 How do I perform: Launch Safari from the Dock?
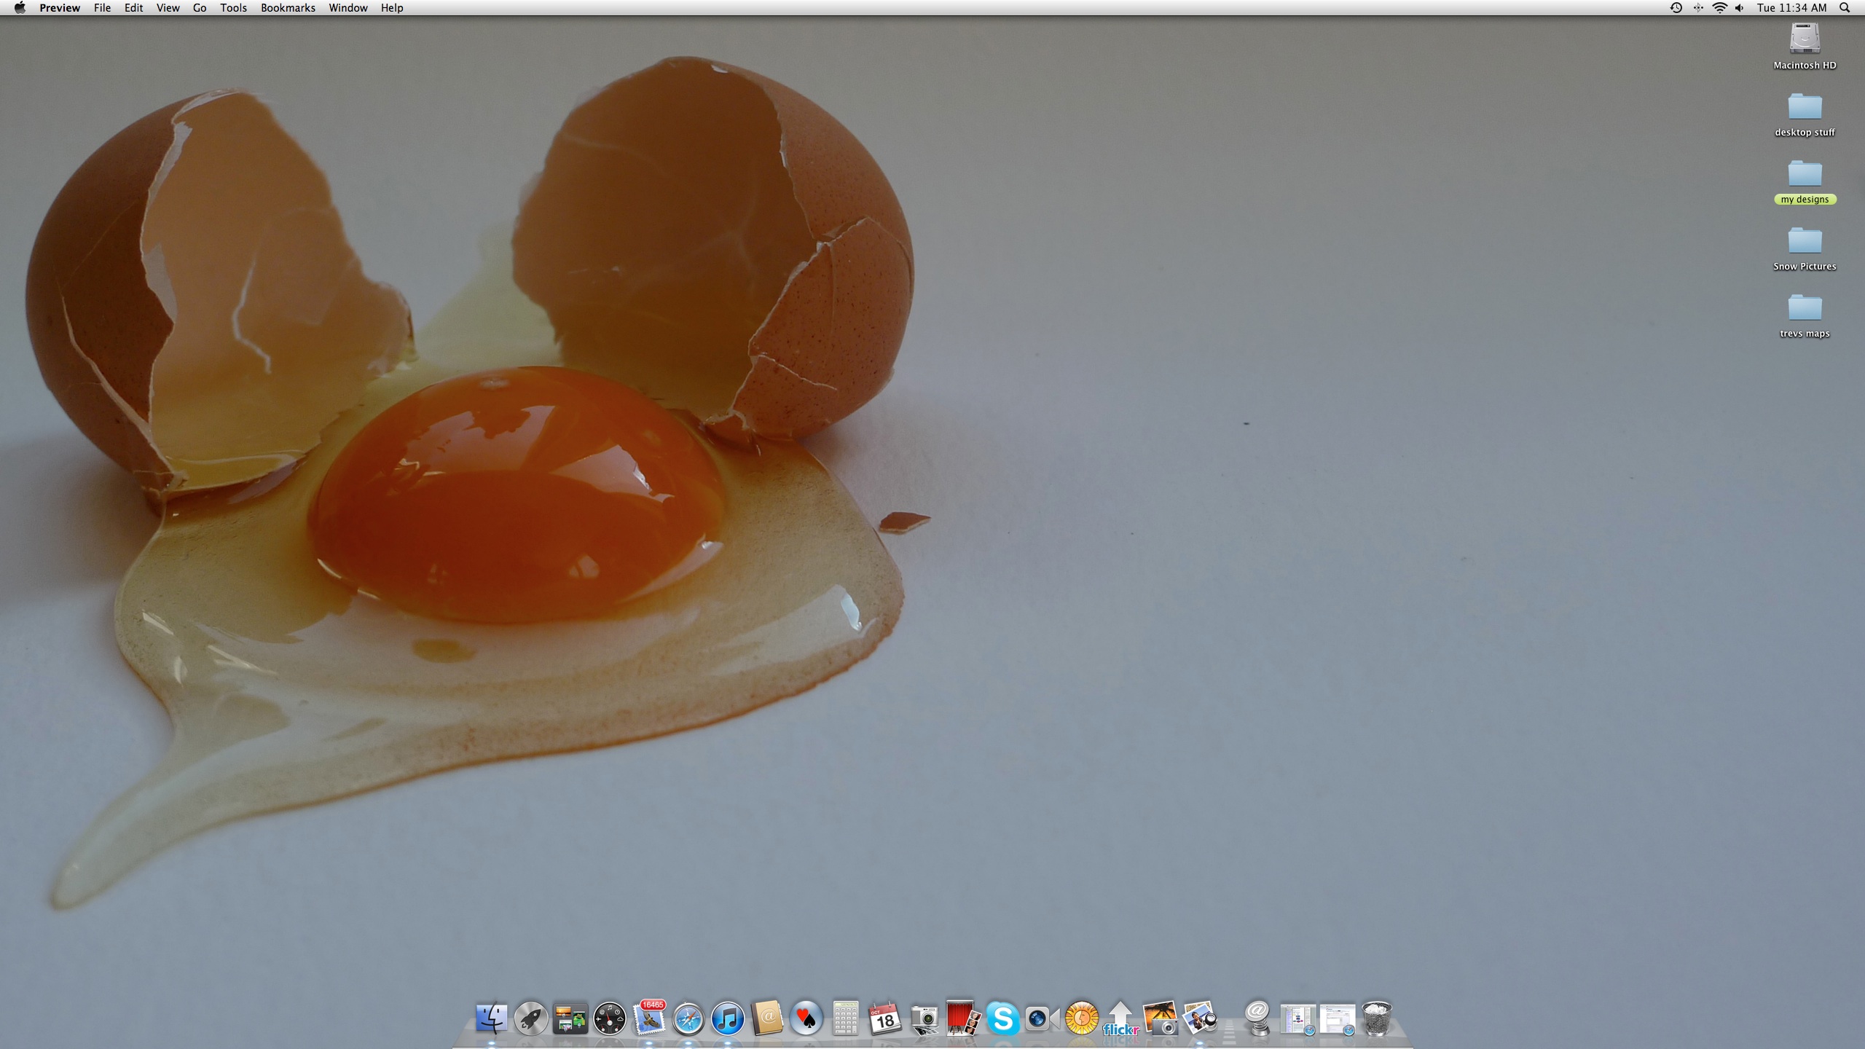coord(688,1018)
